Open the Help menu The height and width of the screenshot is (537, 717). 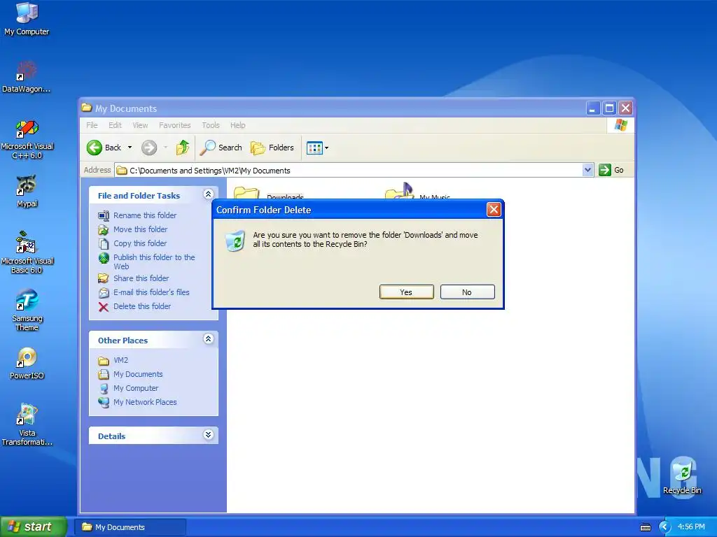point(238,125)
